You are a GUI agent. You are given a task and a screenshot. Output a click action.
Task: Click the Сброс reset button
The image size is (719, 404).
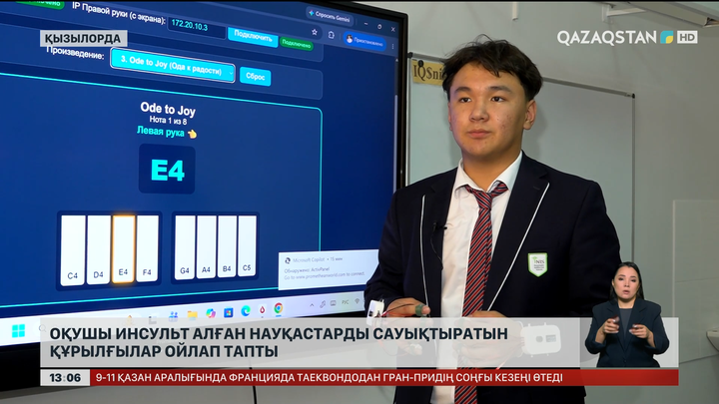pos(255,76)
